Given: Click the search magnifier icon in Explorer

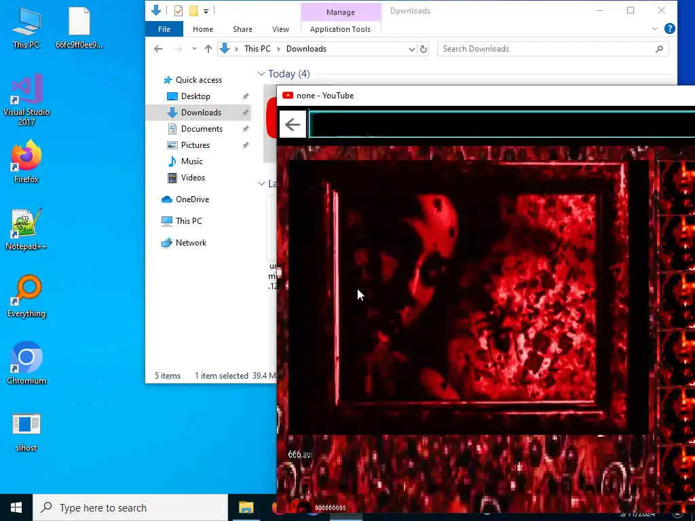Looking at the screenshot, I should coord(659,49).
